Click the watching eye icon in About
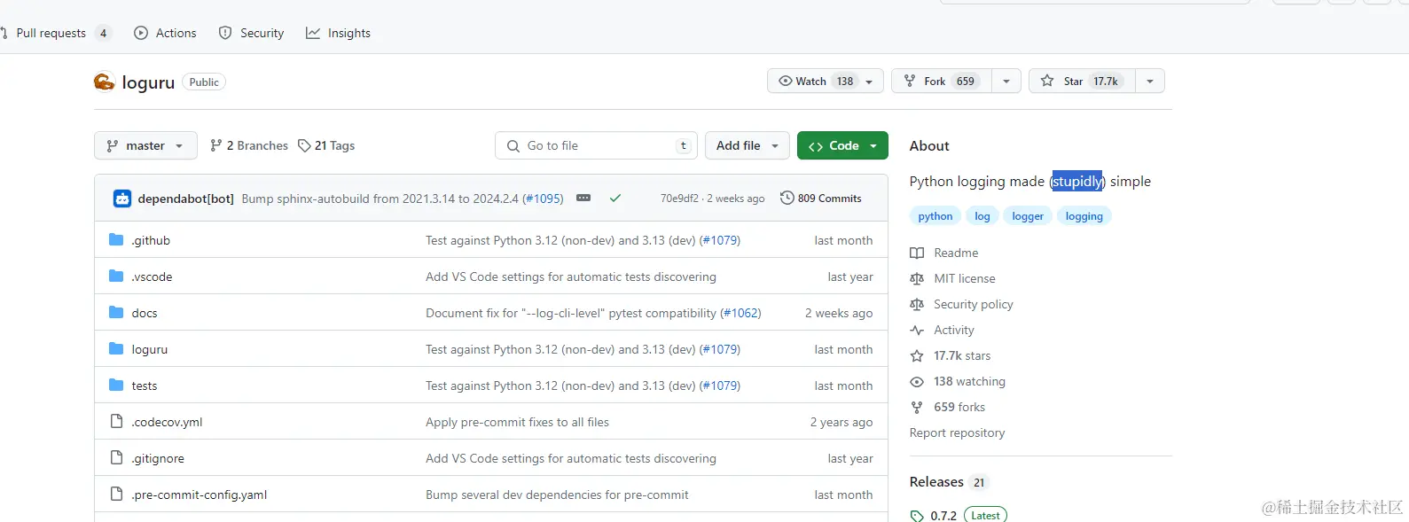The image size is (1409, 522). [x=917, y=381]
